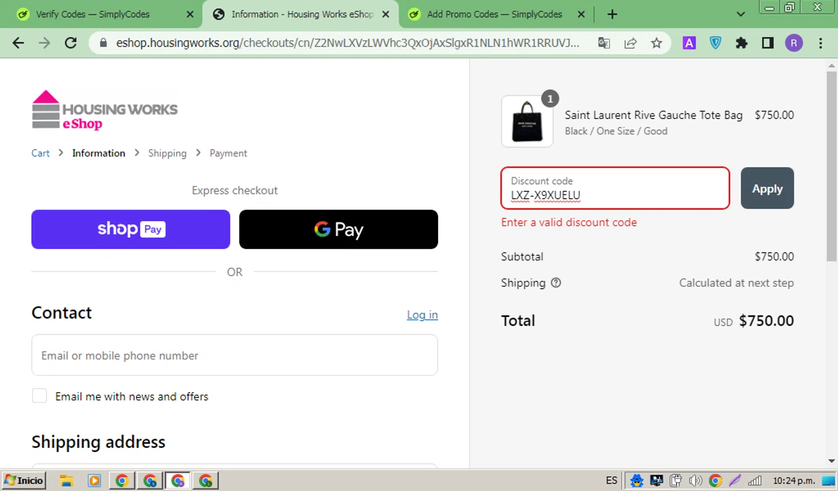Open the Inicio start button

click(23, 480)
